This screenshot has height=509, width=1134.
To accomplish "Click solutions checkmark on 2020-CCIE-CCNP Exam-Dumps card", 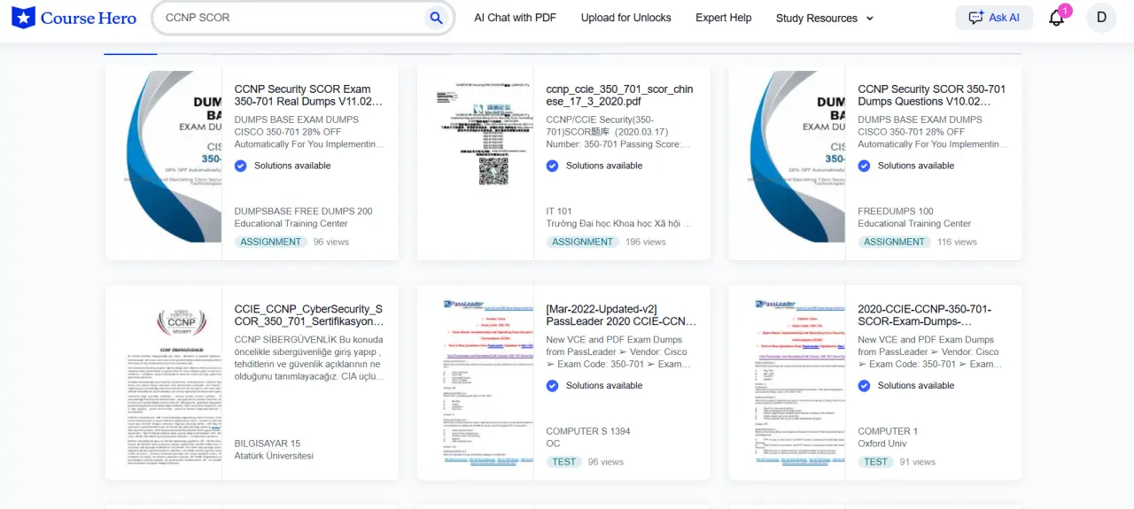I will click(865, 385).
